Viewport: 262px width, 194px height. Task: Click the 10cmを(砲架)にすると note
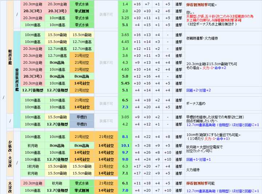(x=213, y=135)
